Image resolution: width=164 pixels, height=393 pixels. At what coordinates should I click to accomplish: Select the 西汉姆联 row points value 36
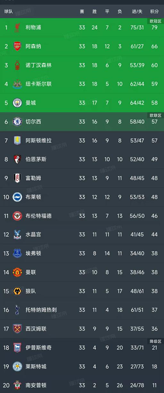[154, 329]
